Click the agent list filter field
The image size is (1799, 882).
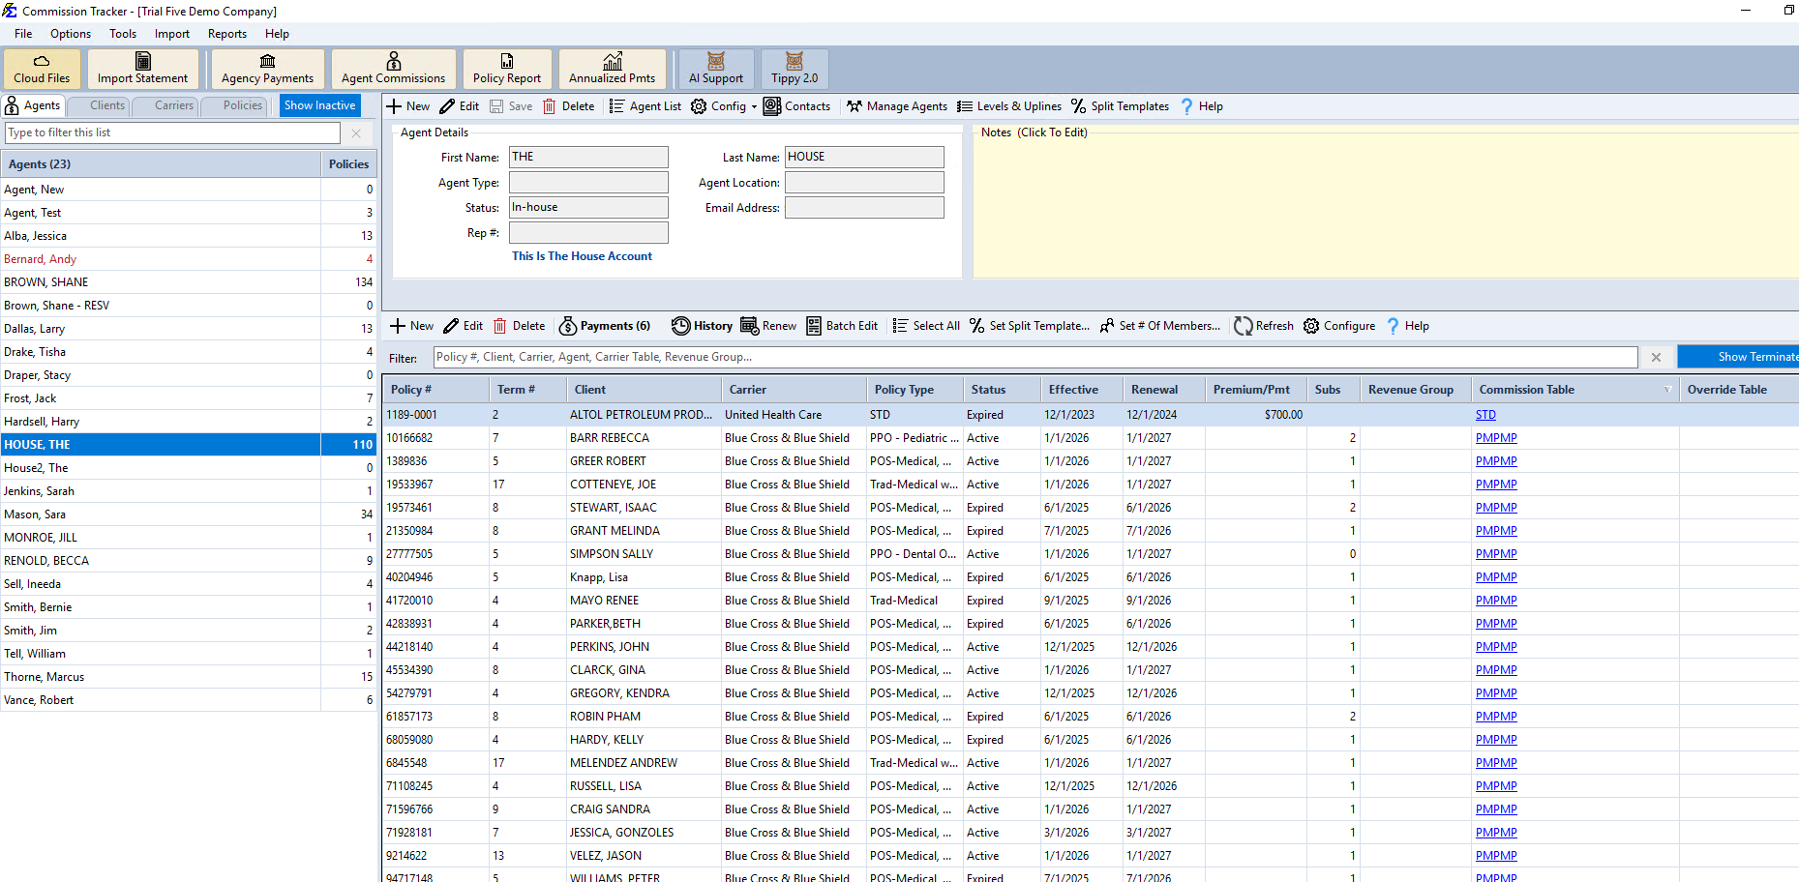point(173,132)
